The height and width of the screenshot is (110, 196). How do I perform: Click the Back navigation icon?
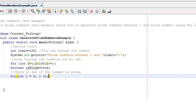[x=16, y=11]
